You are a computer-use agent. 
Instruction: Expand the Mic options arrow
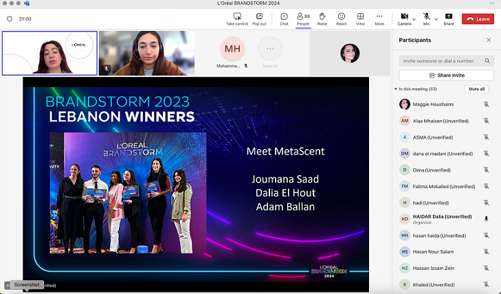pyautogui.click(x=436, y=19)
